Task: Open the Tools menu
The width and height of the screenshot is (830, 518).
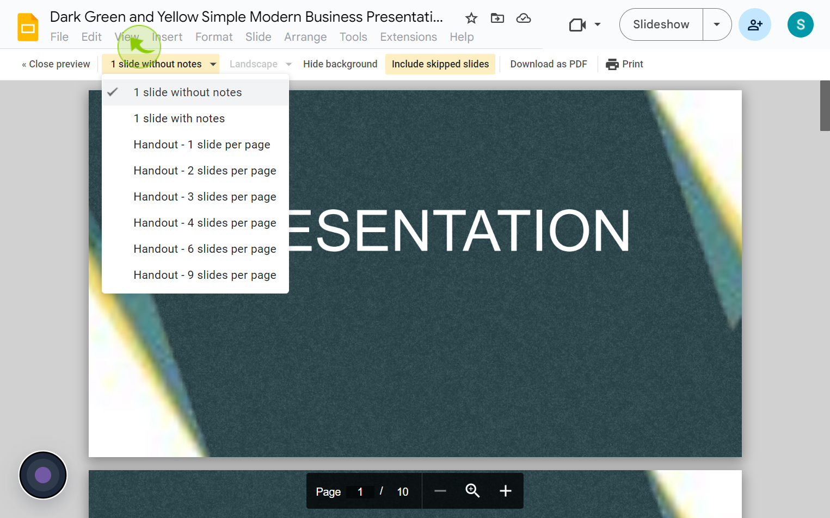Action: click(353, 37)
